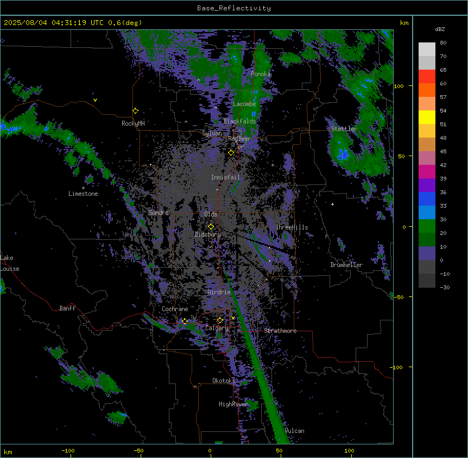Click the Olds city label

click(211, 214)
